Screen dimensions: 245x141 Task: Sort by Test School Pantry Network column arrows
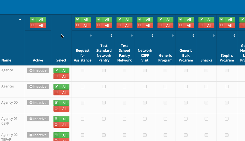132,36
